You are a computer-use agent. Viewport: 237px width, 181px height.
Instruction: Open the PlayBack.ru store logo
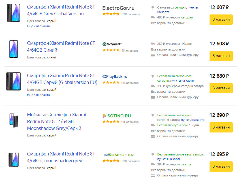(x=115, y=77)
